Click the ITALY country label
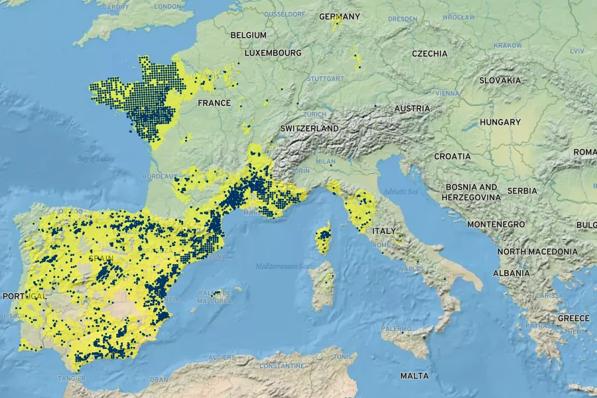The height and width of the screenshot is (398, 597). coord(383,231)
